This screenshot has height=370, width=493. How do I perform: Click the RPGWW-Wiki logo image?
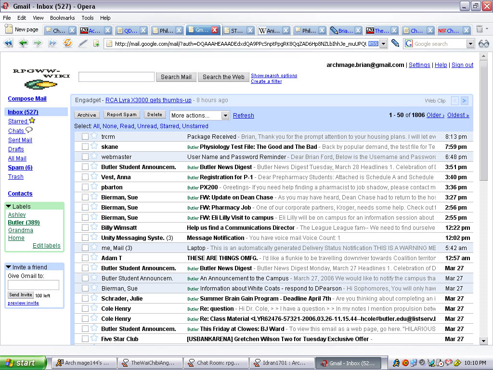click(x=41, y=79)
